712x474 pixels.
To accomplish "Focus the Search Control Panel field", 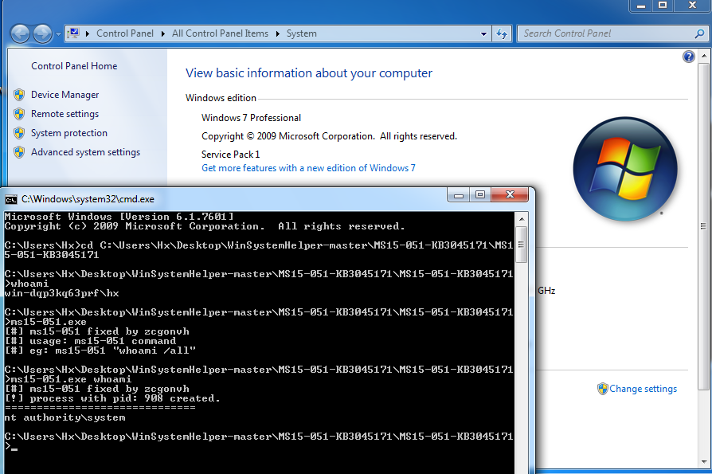I will pyautogui.click(x=605, y=33).
